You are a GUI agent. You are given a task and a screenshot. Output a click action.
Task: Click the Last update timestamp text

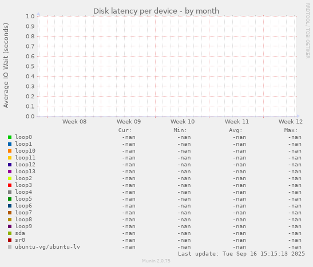point(241,254)
